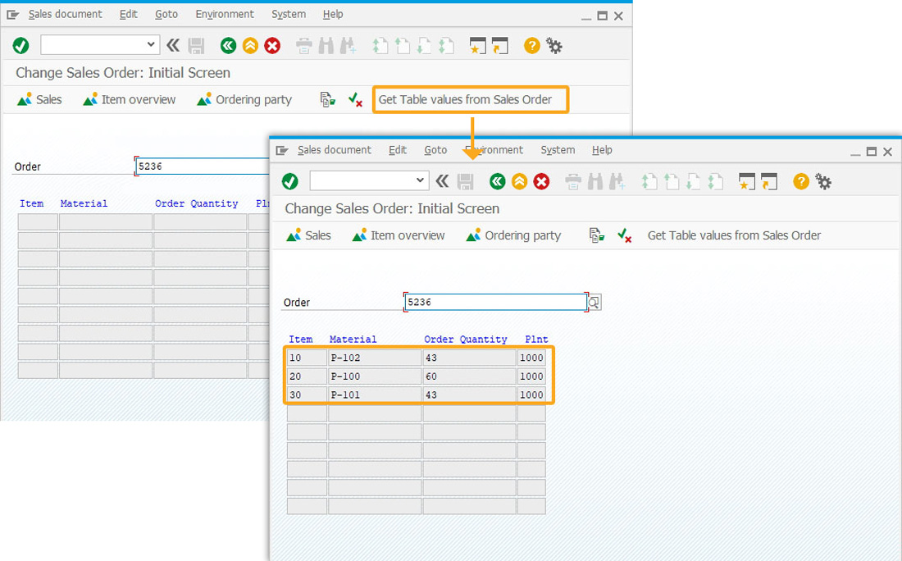Click Sales button in back window
The height and width of the screenshot is (561, 902).
point(39,99)
